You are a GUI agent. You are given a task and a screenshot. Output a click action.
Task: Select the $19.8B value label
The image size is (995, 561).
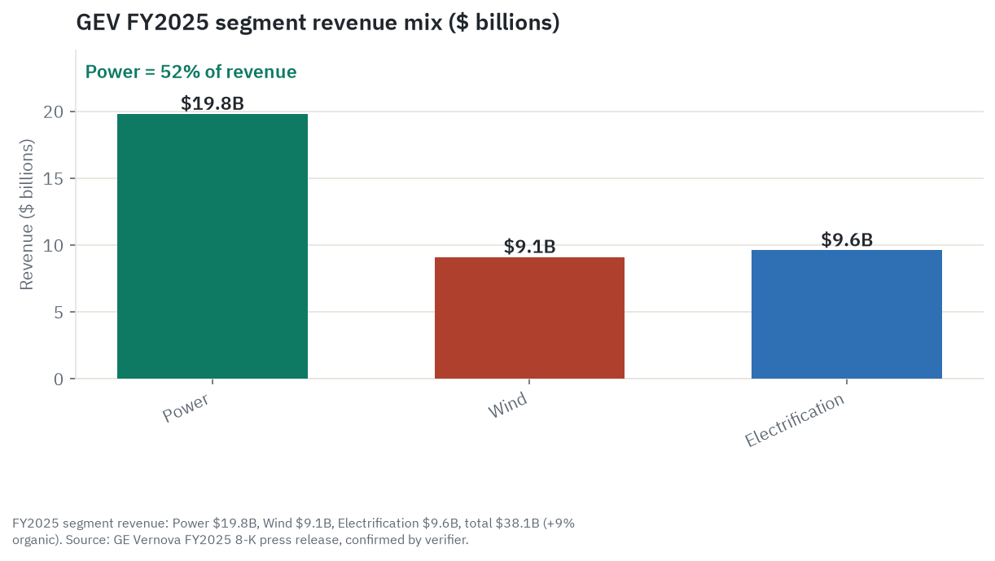click(213, 103)
